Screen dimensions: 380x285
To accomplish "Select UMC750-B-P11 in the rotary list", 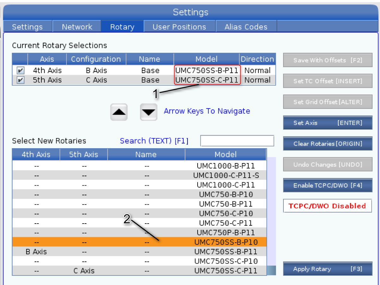I will coord(139,204).
